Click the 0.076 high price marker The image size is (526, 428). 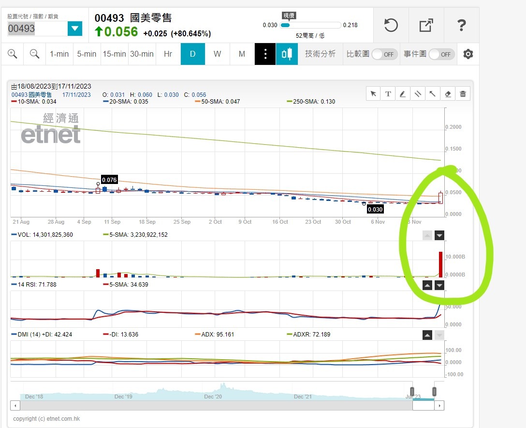[x=109, y=180]
